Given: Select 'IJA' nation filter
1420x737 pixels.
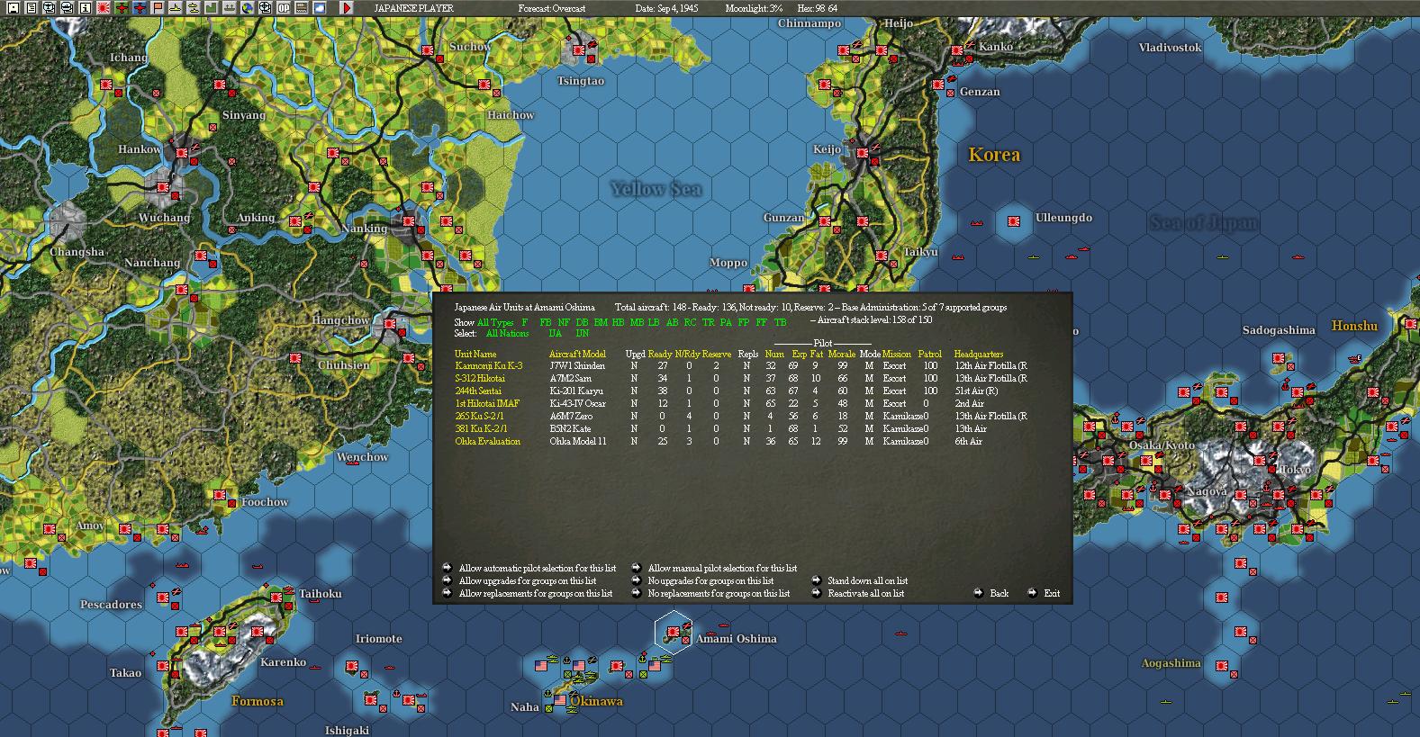Looking at the screenshot, I should click(556, 334).
